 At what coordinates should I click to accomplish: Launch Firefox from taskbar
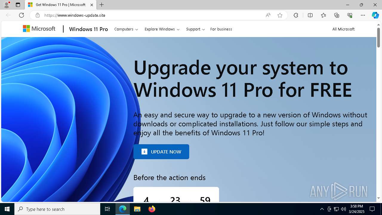click(x=152, y=209)
